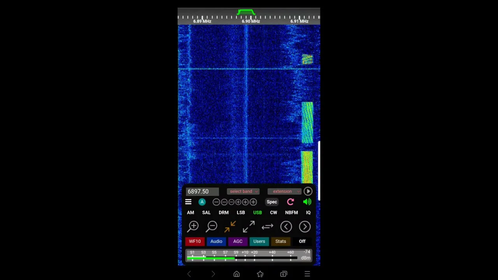Image resolution: width=498 pixels, height=280 pixels.
Task: Open the AGC tab
Action: click(238, 241)
